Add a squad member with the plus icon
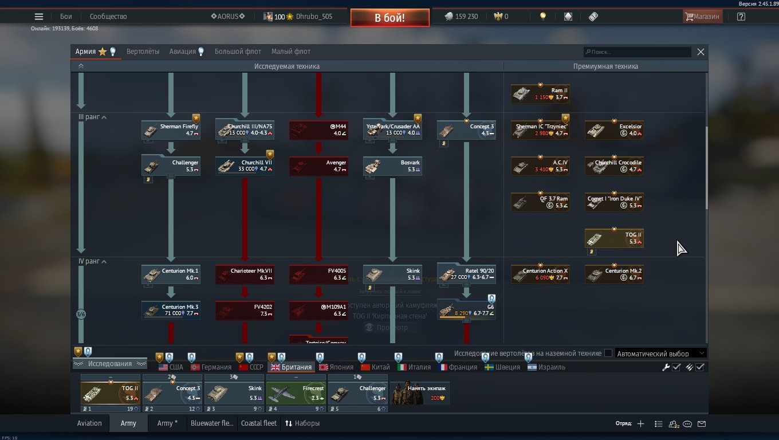Screen dimensions: 779x440 pyautogui.click(x=640, y=424)
